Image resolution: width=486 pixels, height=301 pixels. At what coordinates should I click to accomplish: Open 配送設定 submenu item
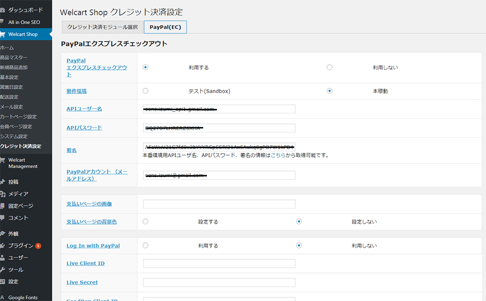pyautogui.click(x=9, y=97)
